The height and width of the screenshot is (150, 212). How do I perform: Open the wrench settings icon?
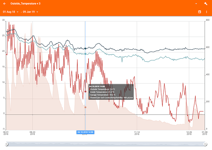206,4
